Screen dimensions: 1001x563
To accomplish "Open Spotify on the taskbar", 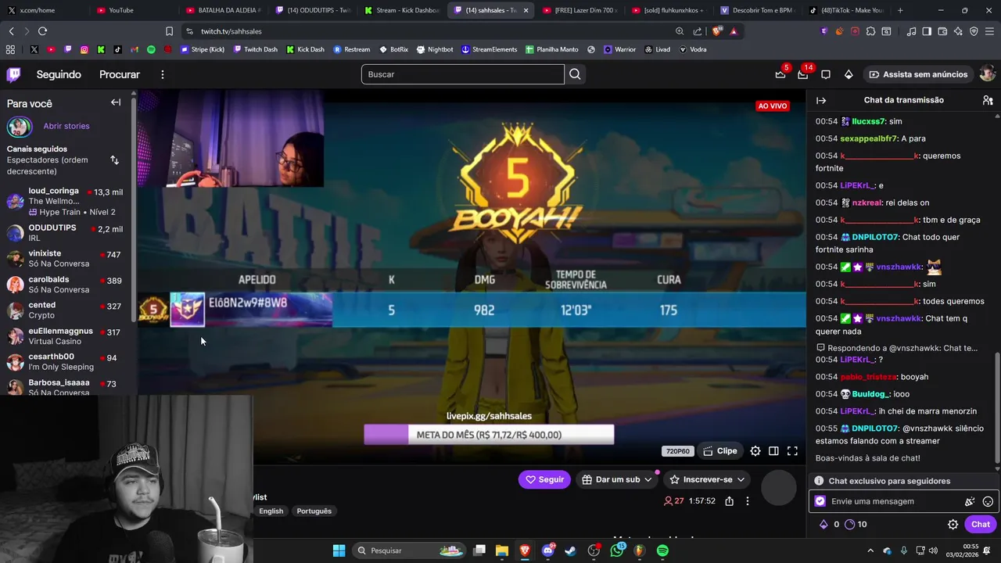I will pyautogui.click(x=662, y=550).
